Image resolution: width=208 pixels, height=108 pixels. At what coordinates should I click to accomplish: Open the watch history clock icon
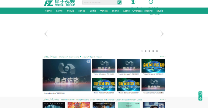151,2
